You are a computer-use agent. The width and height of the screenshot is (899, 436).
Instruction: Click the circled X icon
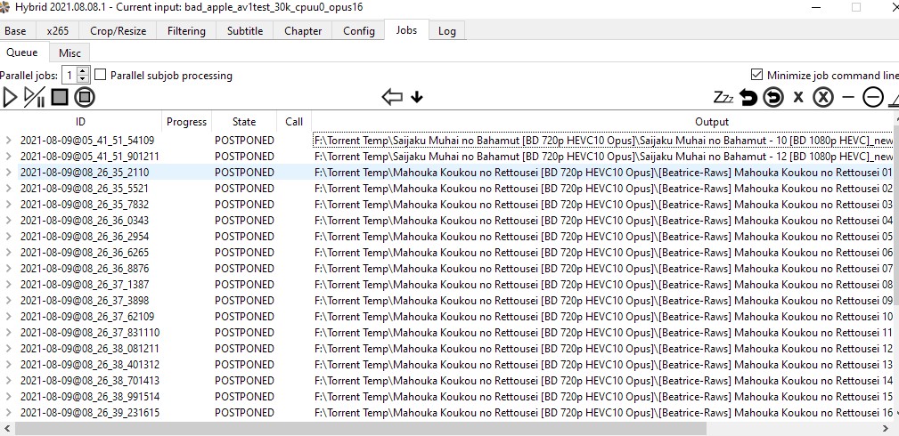(x=823, y=97)
